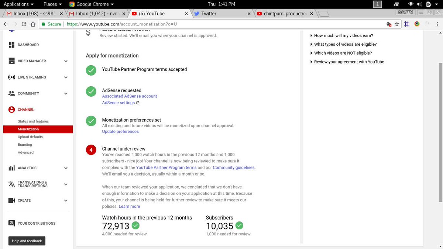Open Upload defaults in sidebar
The height and width of the screenshot is (249, 443).
click(x=30, y=137)
